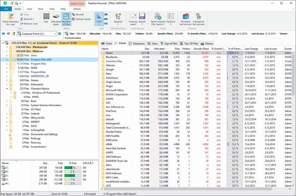296x196 pixels.
Task: Click the C:\ percent free bar
Action: pos(73,168)
